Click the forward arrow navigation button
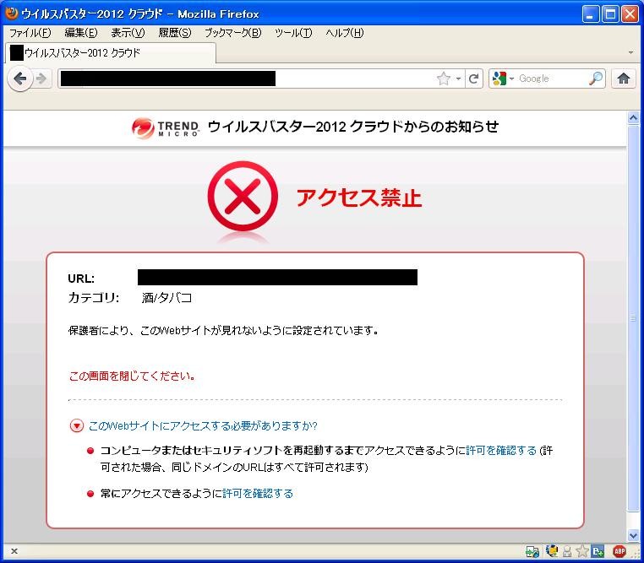Viewport: 644px width, 563px height. pos(41,78)
